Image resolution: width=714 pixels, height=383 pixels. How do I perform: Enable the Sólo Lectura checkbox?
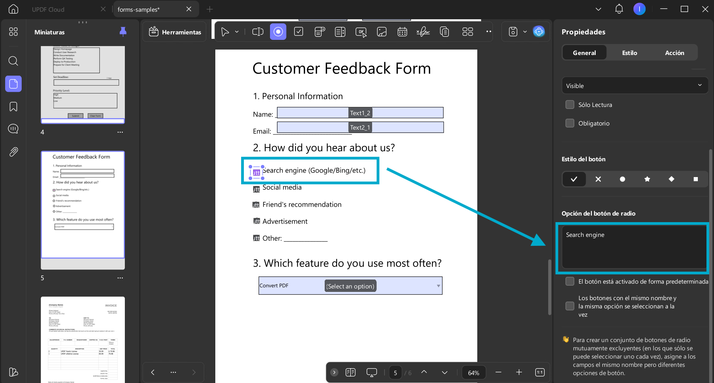(570, 105)
